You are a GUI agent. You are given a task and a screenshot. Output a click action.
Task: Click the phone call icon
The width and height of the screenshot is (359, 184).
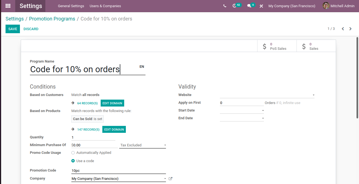point(225,6)
